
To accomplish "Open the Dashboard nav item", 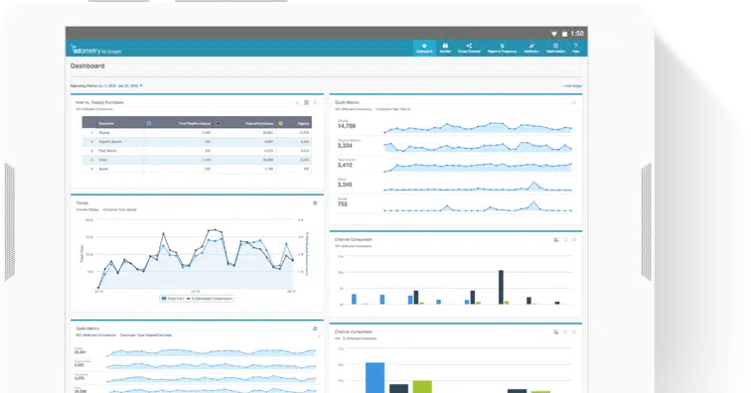I will 424,48.
